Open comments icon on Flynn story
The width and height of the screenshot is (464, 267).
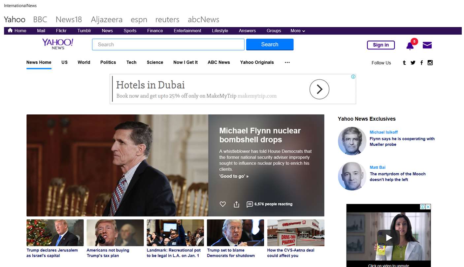[x=250, y=204]
